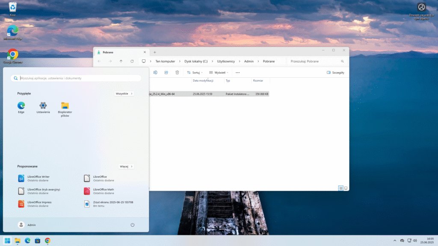438x246 pixels.
Task: Open the more options menu (three dots)
Action: click(x=238, y=73)
